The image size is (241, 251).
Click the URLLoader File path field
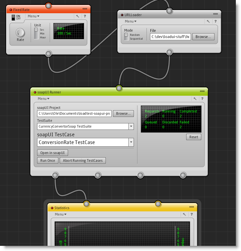[x=170, y=37]
